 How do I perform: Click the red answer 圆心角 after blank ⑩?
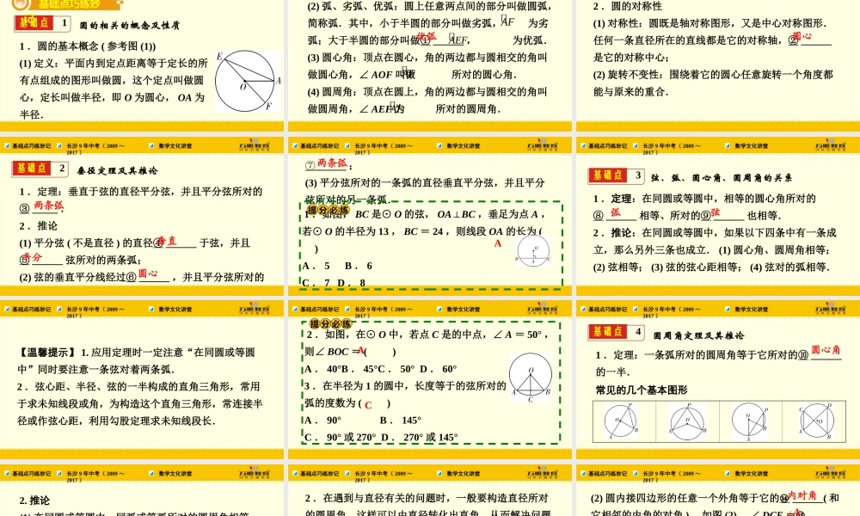click(x=826, y=349)
